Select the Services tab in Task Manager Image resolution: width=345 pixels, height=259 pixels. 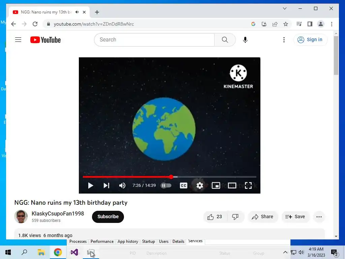tap(195, 241)
